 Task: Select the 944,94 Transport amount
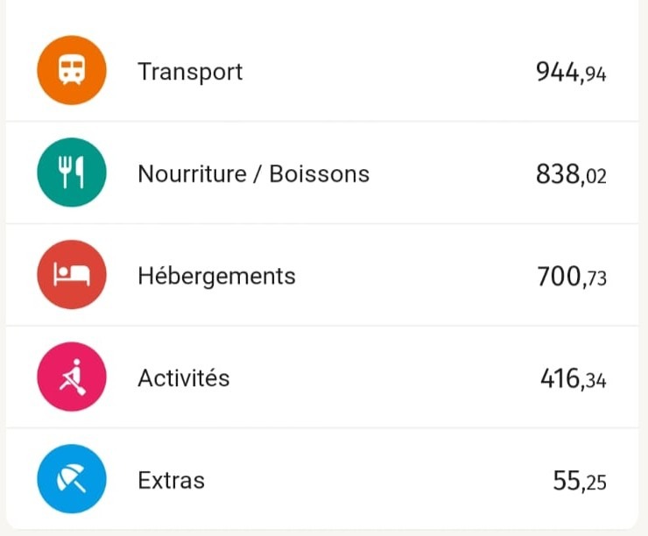[571, 73]
